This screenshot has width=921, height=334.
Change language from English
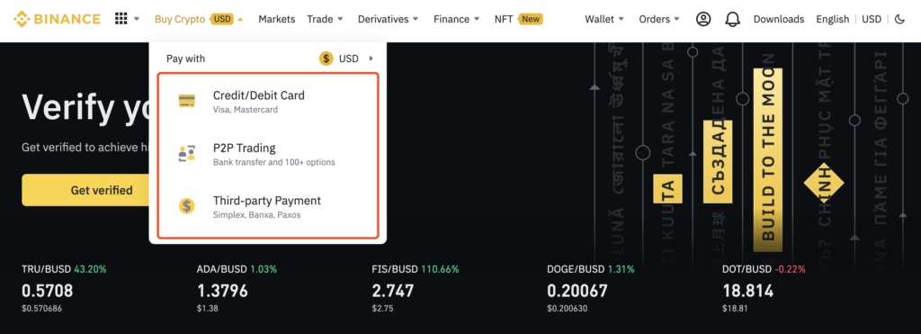click(832, 19)
